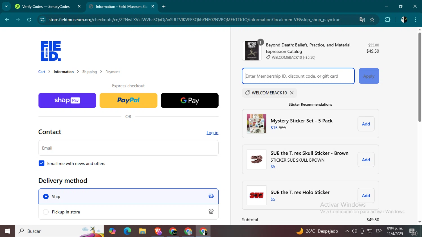Open a new browser tab
This screenshot has height=237, width=422.
tap(164, 6)
